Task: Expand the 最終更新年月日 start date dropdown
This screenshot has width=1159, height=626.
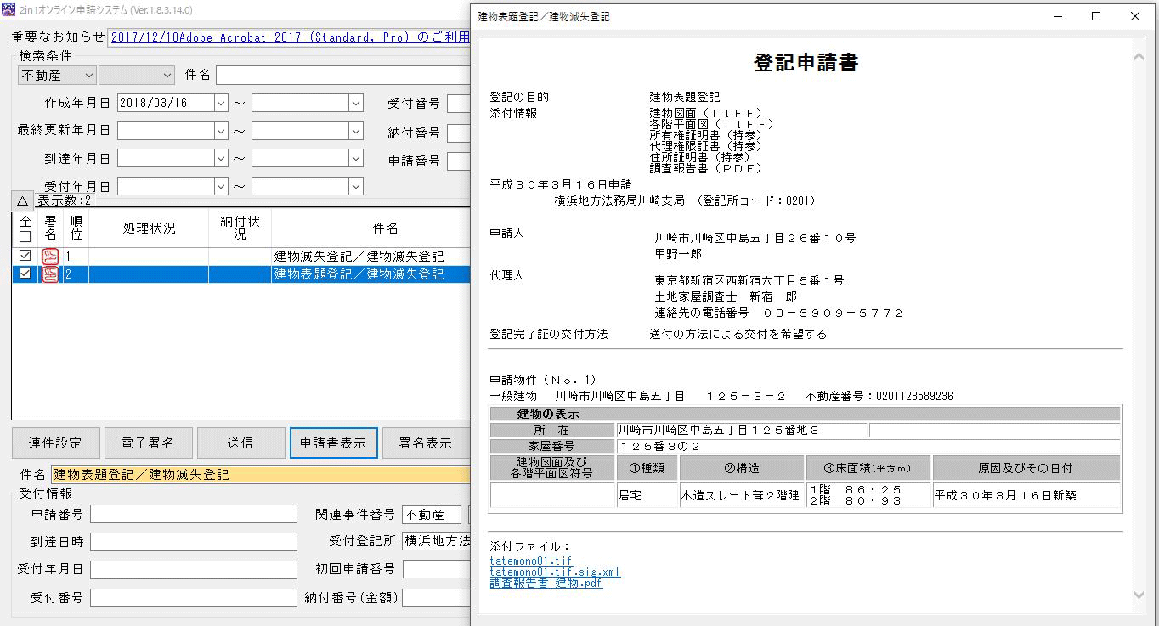Action: [221, 131]
